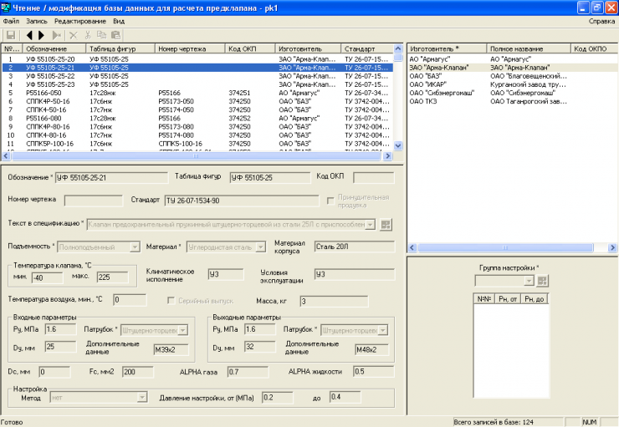The image size is (619, 427).
Task: Click the Cut scissors toolbar icon
Action: pos(88,36)
